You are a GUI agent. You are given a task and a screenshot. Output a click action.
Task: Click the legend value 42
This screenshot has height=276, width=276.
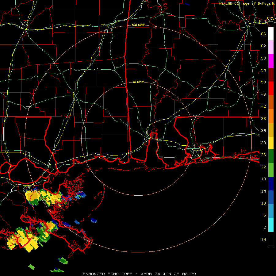pos(263,106)
